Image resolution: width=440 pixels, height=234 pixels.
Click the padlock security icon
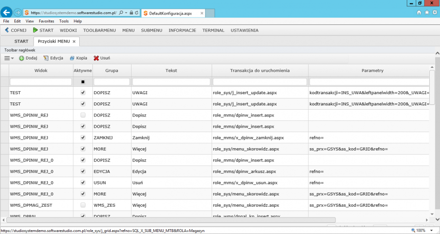[x=132, y=13]
